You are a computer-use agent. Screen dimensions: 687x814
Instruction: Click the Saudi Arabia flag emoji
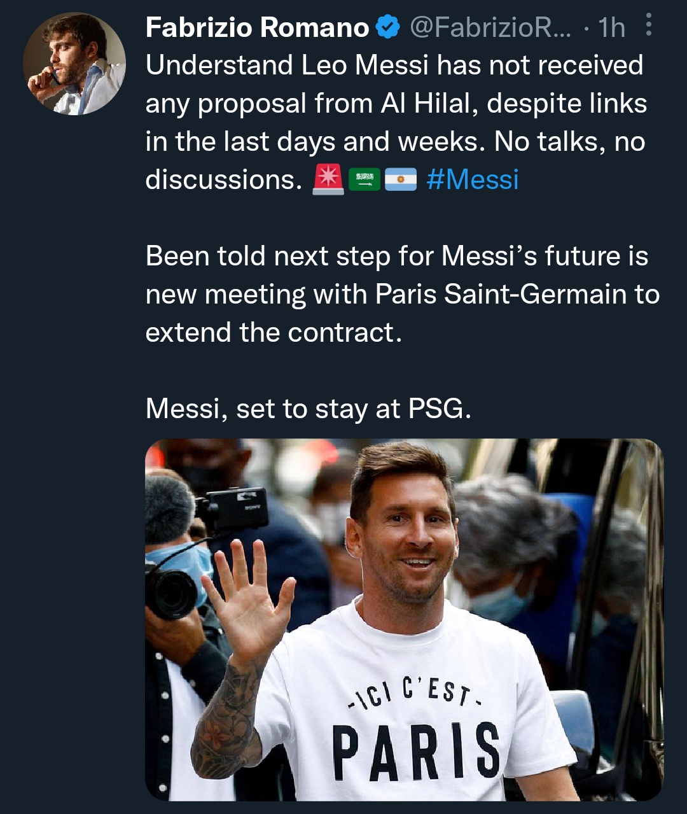(x=364, y=179)
